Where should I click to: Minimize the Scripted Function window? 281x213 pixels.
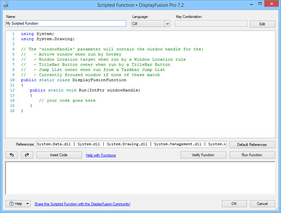(252, 4)
